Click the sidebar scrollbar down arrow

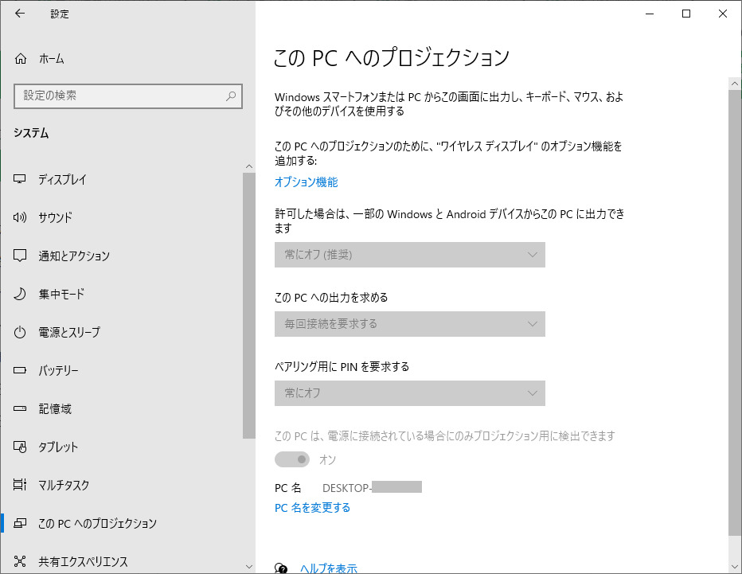249,567
